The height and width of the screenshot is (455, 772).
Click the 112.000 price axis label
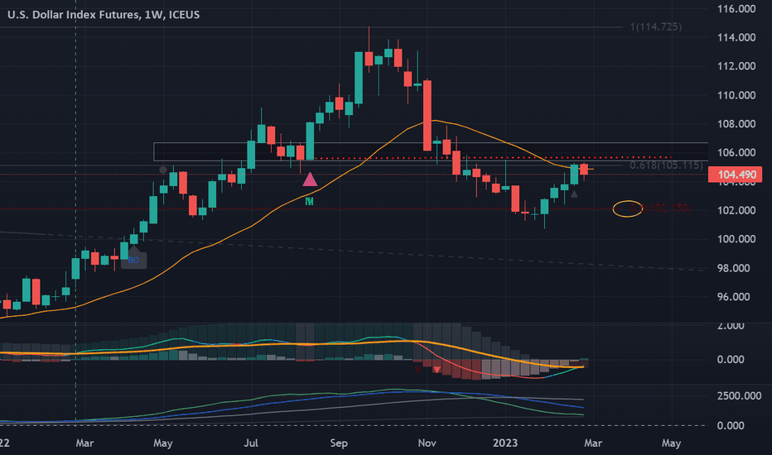tap(736, 66)
